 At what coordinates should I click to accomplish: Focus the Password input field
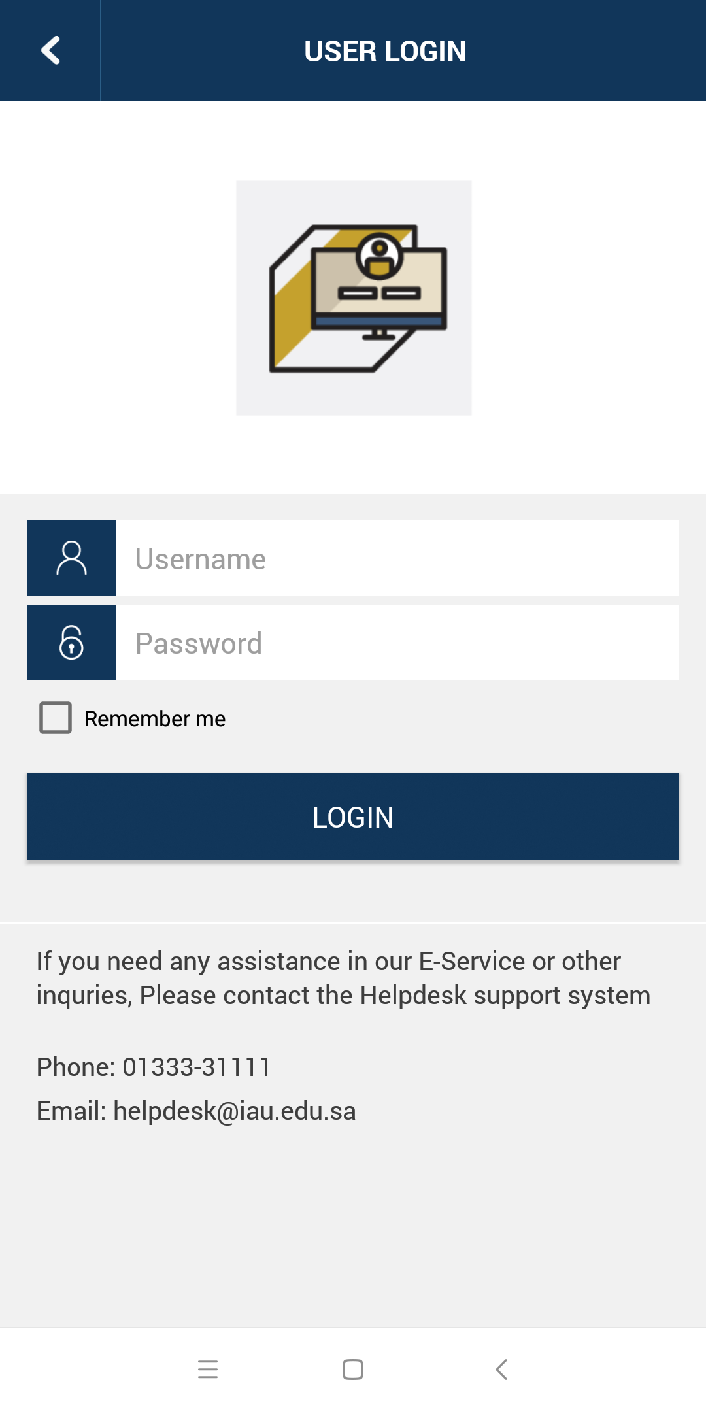point(397,643)
